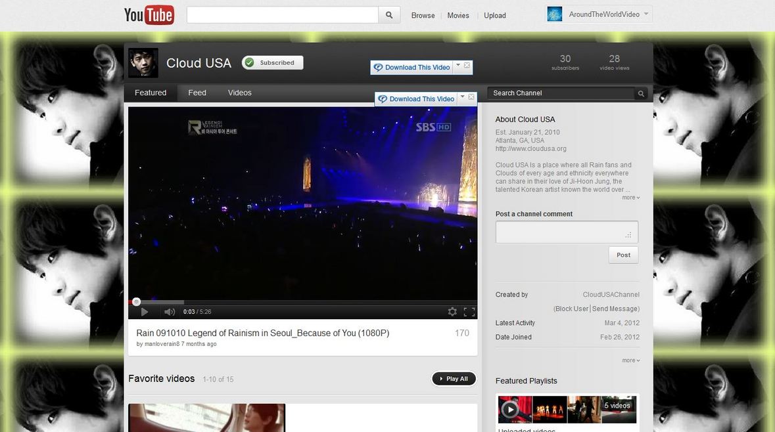Screen dimensions: 775x432
Task: Click the Block User link
Action: (x=572, y=309)
